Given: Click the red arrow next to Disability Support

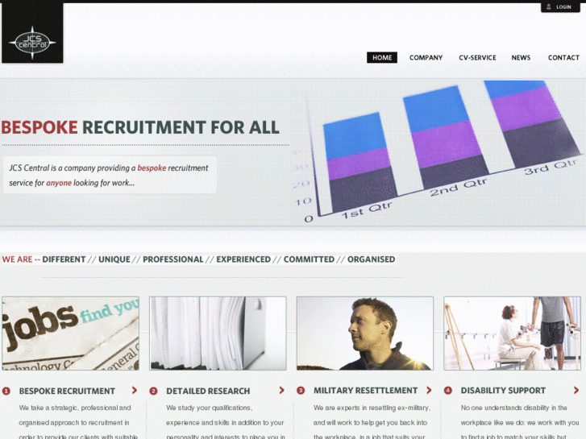Looking at the screenshot, I should pyautogui.click(x=576, y=390).
